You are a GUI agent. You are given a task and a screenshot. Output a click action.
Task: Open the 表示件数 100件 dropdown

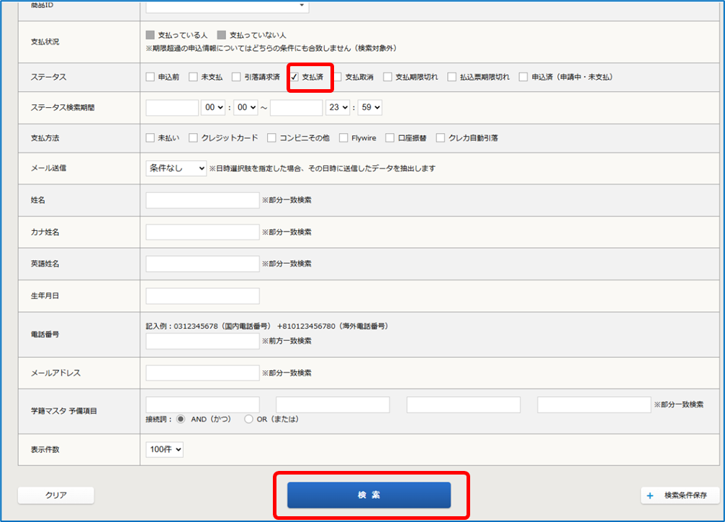[164, 449]
